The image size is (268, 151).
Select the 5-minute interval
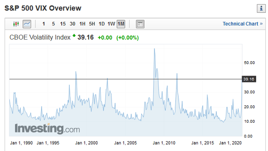coord(53,24)
